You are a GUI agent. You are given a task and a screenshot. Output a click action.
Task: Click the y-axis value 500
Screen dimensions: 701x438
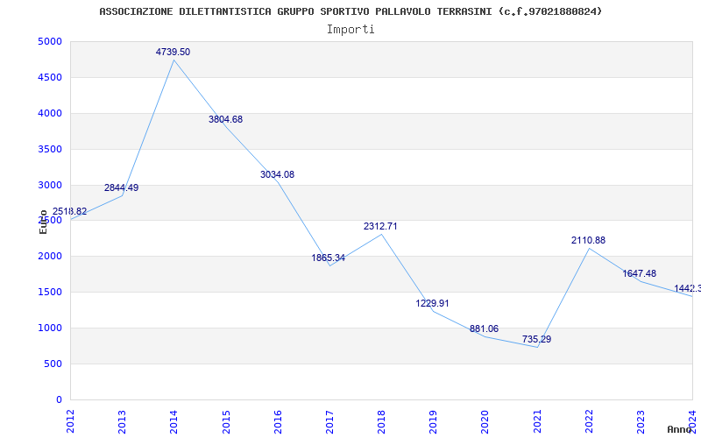53,364
